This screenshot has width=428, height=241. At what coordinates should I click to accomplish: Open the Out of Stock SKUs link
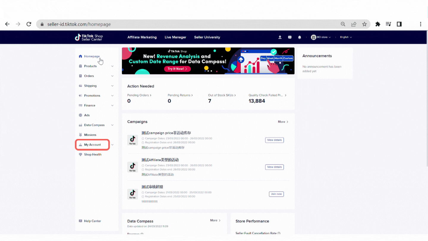(222, 95)
